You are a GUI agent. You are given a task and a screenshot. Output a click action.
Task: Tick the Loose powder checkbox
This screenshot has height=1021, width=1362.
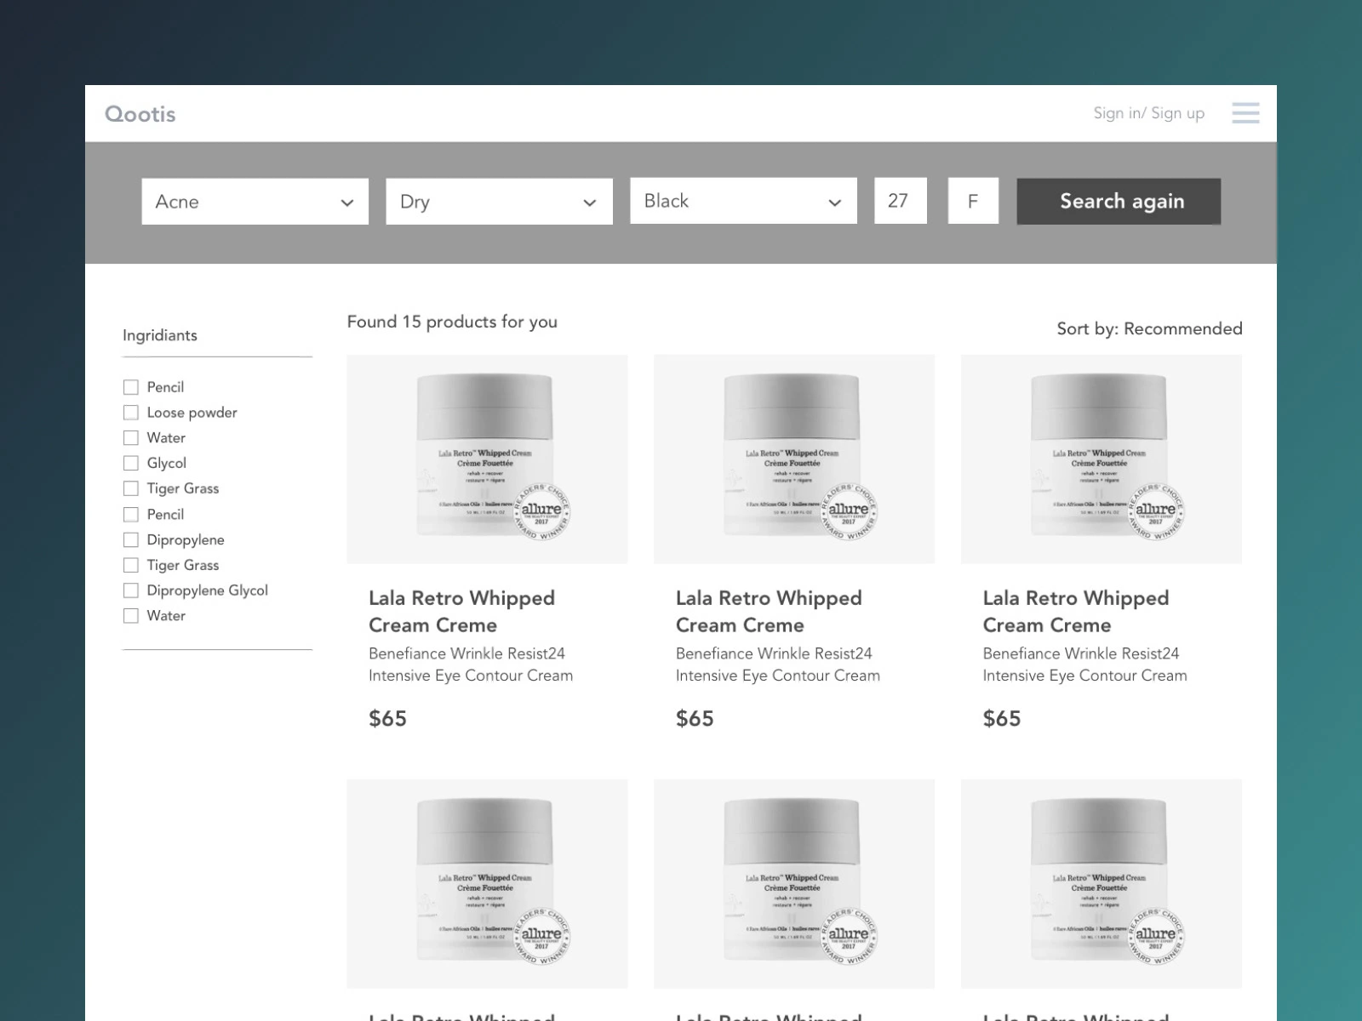[x=131, y=413]
